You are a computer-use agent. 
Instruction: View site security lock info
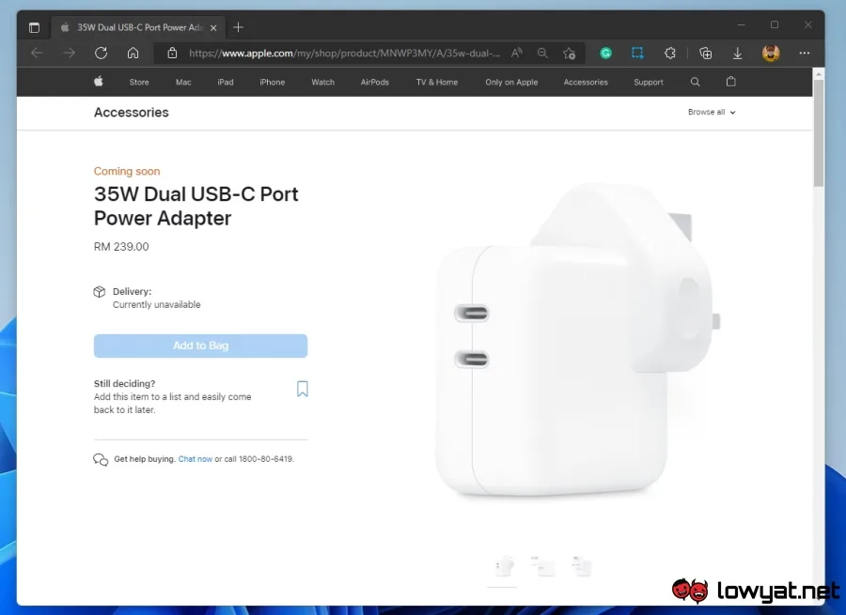pos(172,53)
